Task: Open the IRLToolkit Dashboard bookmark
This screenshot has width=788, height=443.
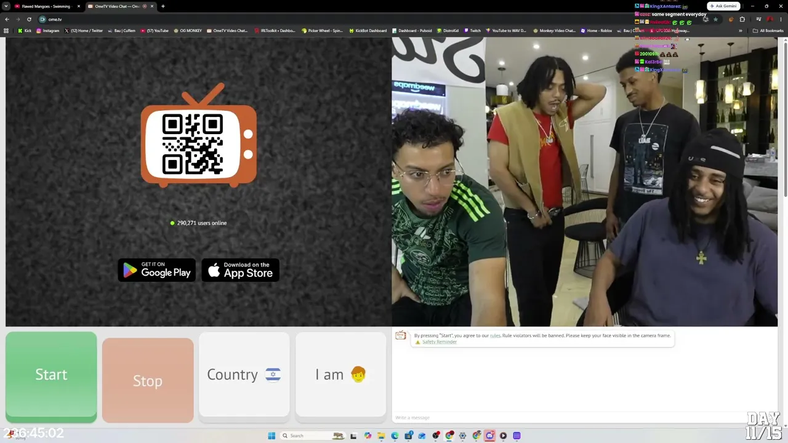Action: [275, 31]
